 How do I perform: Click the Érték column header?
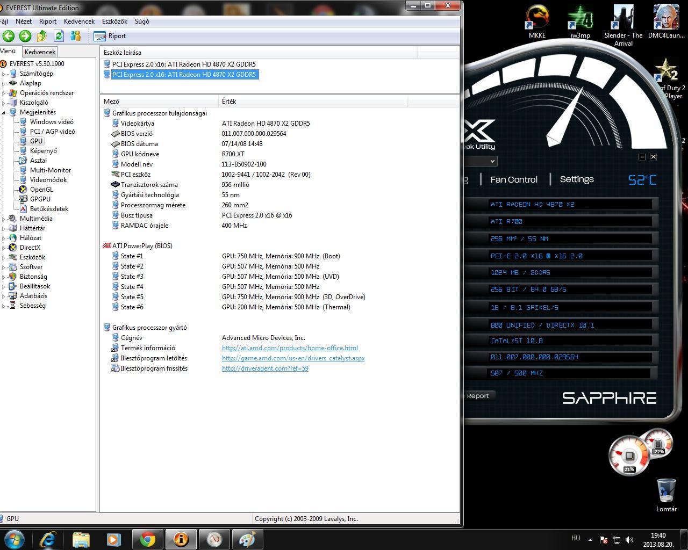point(314,101)
